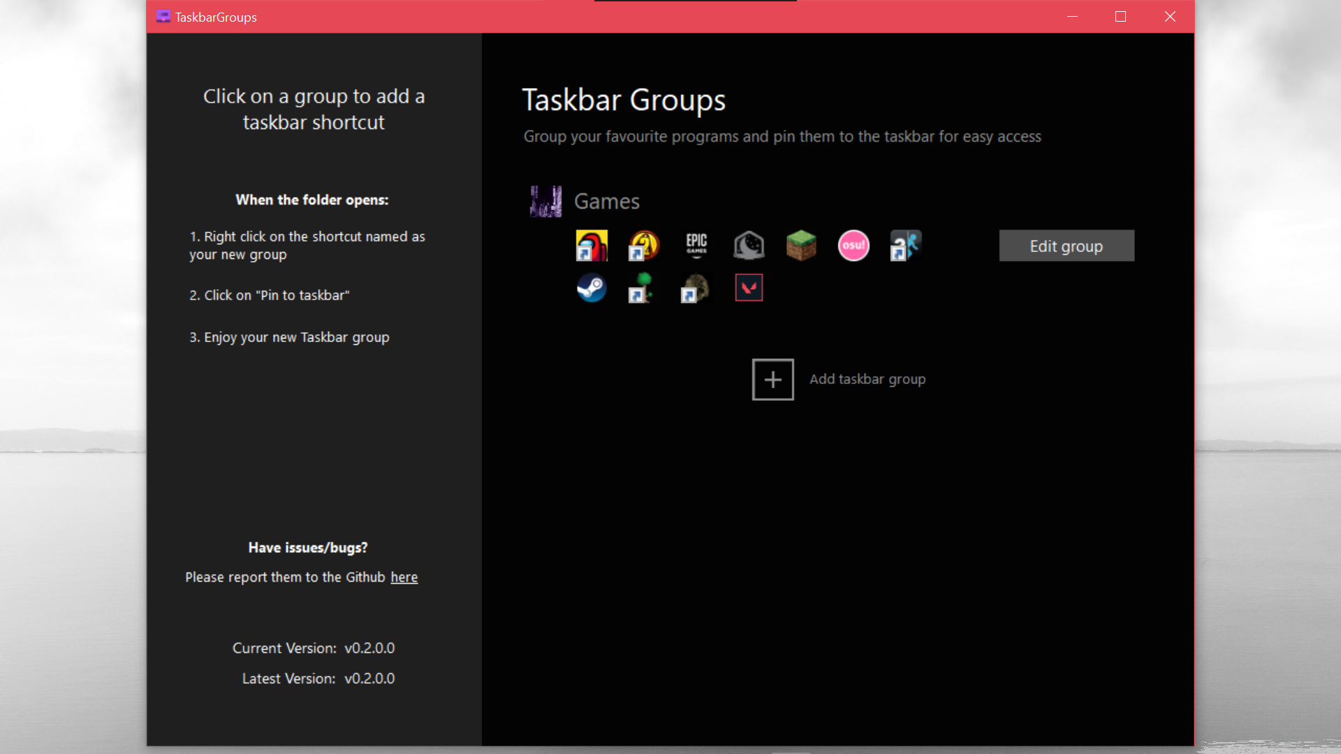Image resolution: width=1341 pixels, height=754 pixels.
Task: Click the Valorant icon
Action: tap(749, 288)
